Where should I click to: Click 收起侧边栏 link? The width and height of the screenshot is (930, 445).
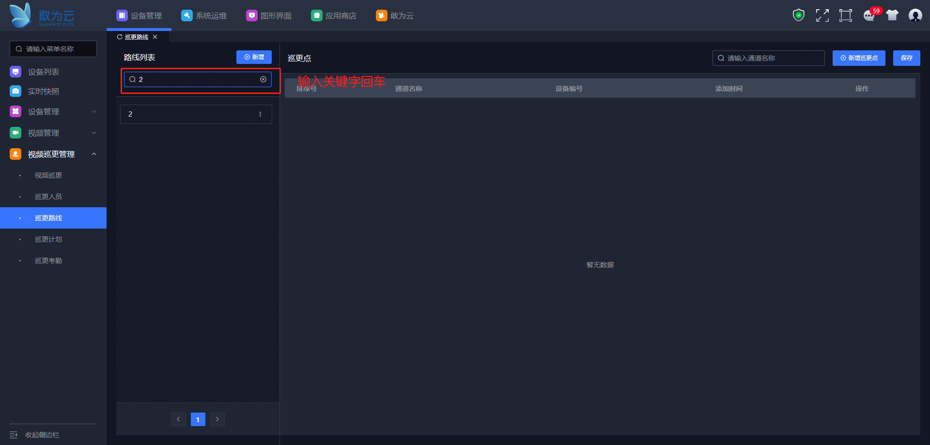[42, 435]
